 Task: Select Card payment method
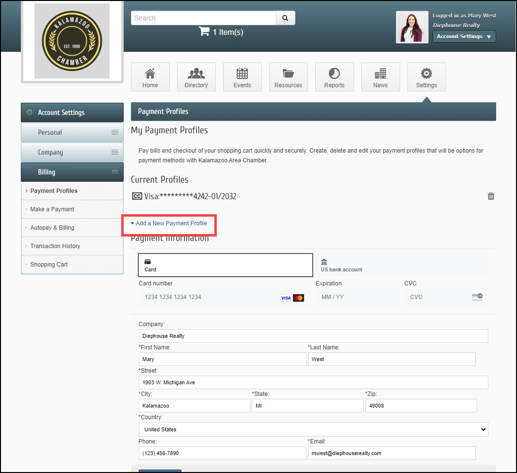(x=225, y=265)
